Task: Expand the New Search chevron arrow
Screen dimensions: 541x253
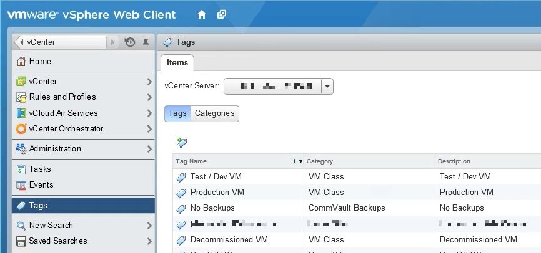Action: coord(149,226)
